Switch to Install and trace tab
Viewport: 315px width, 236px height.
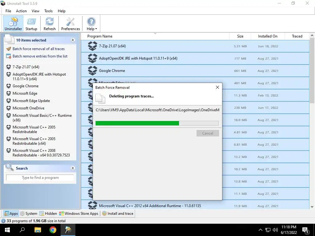tap(118, 214)
